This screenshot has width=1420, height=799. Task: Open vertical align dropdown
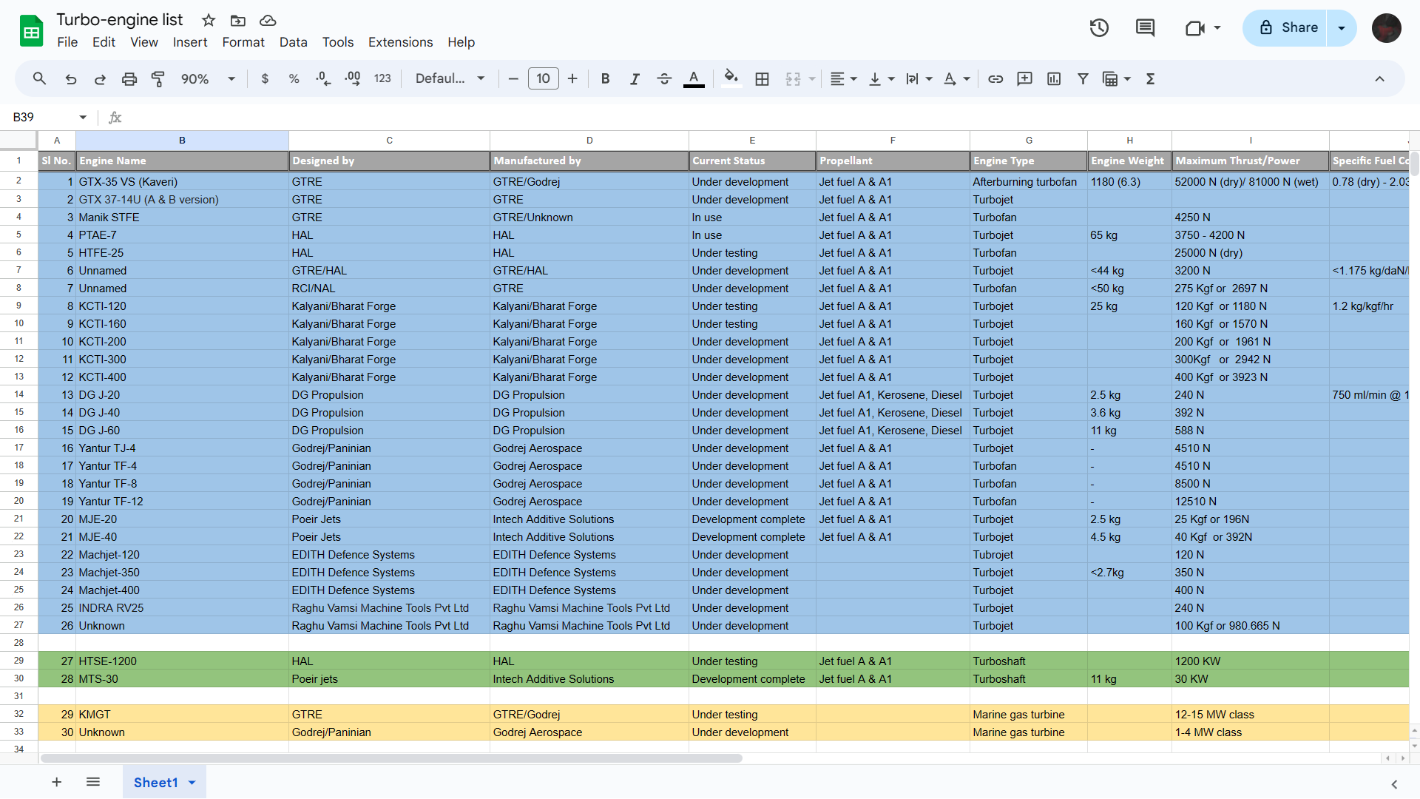pyautogui.click(x=881, y=78)
